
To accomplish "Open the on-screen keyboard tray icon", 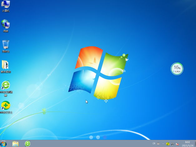I will [158, 144].
